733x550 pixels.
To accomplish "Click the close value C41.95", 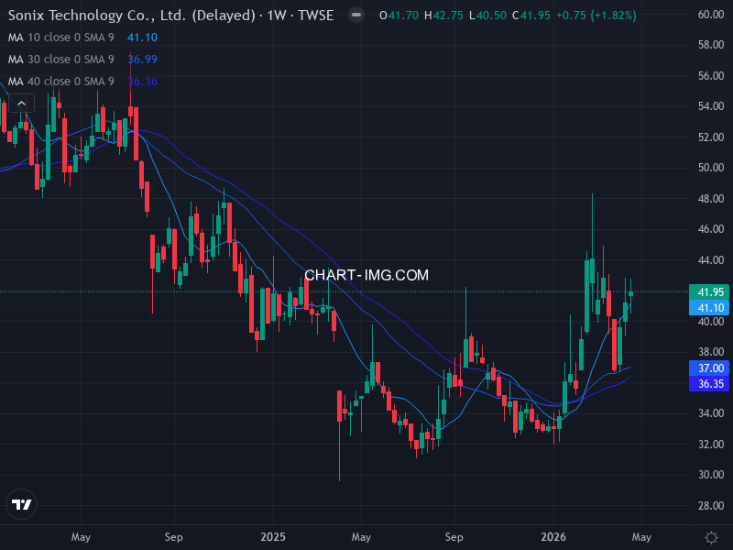I will coord(531,16).
